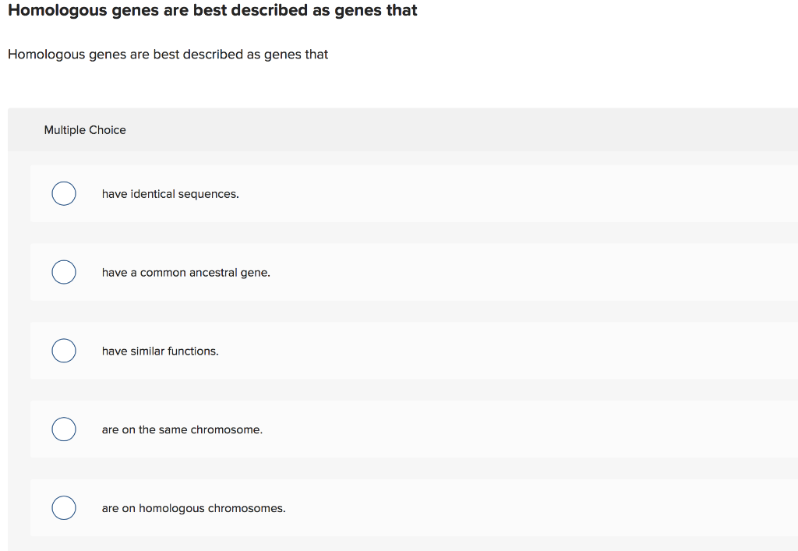
Task: Select the radio button for 'have identical sequences.'
Action: coord(63,193)
